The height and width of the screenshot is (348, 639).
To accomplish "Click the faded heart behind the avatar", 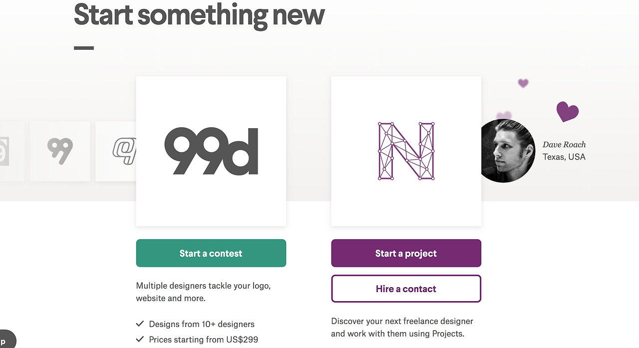I will (504, 116).
